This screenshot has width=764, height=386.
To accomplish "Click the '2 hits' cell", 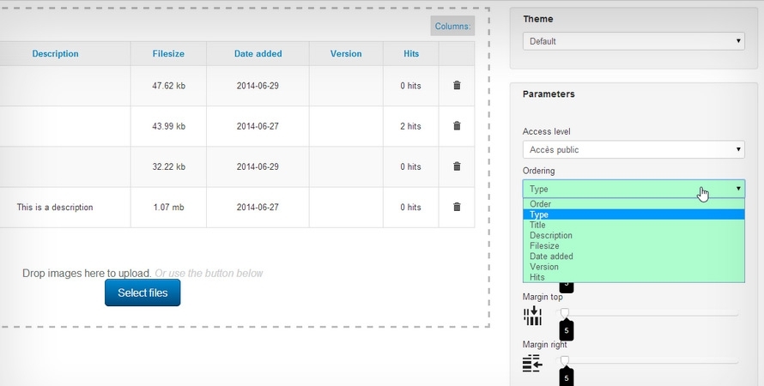I will [410, 126].
